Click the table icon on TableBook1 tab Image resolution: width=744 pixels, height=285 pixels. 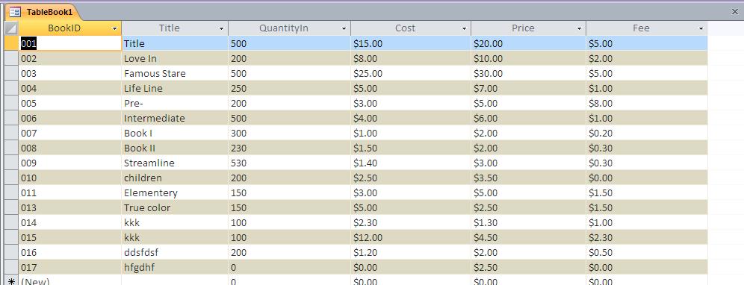15,12
